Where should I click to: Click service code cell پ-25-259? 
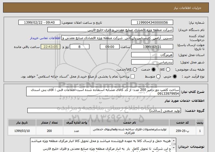183,131
